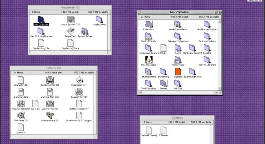
Task: Select the System Log File document
Action: 41,43
